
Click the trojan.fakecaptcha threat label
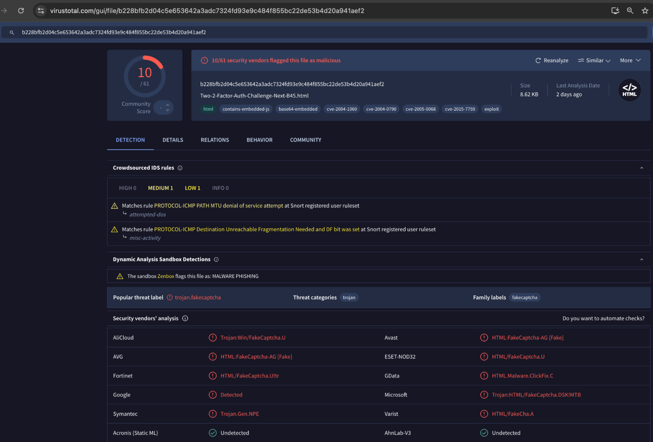(x=198, y=297)
